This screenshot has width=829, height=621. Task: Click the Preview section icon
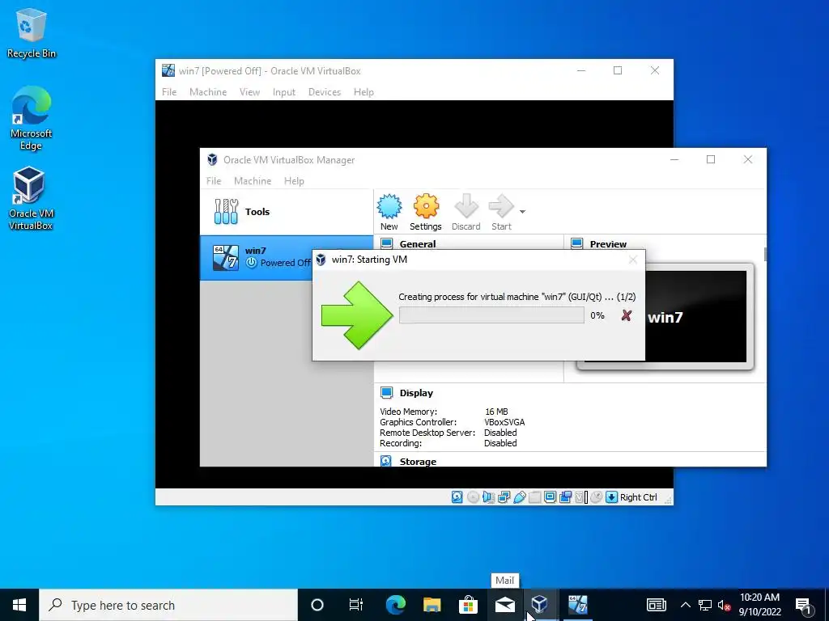[x=576, y=243]
